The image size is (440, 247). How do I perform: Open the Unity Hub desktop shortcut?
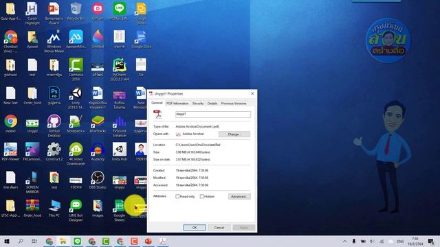(x=119, y=152)
